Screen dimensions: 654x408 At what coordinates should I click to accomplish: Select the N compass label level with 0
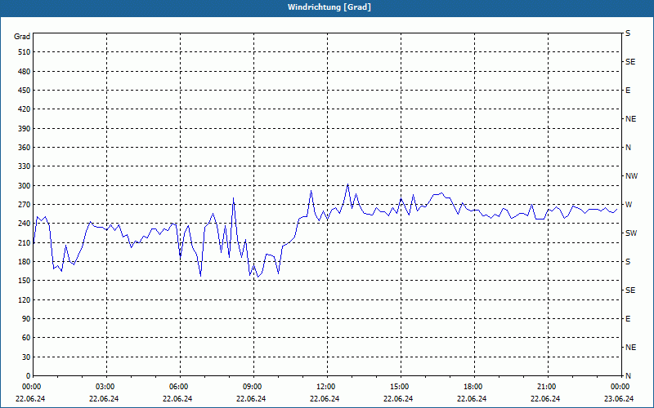coord(628,376)
